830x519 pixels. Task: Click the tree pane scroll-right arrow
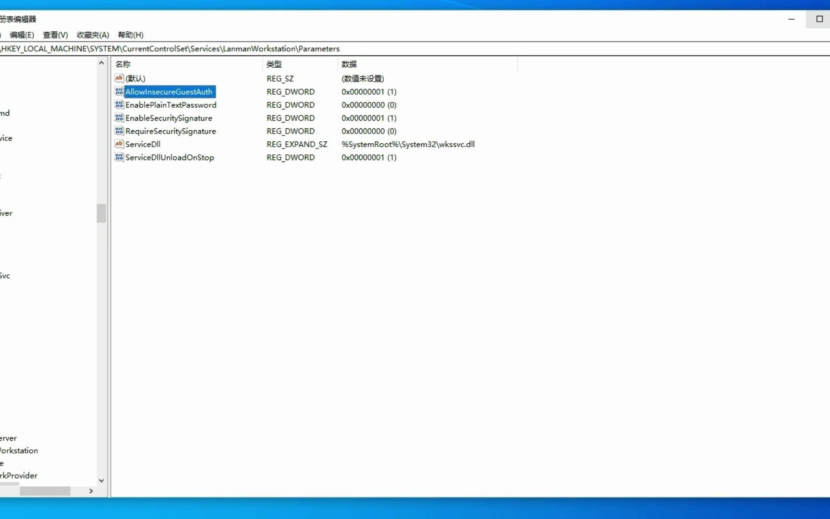[x=91, y=491]
